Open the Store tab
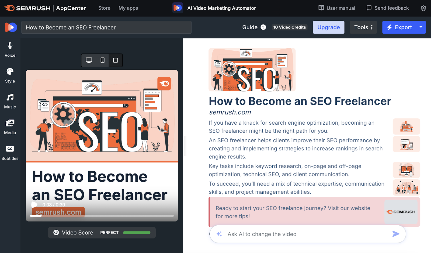This screenshot has width=431, height=253. [x=104, y=8]
